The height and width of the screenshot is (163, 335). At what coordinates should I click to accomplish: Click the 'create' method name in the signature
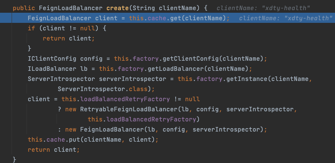(118, 8)
